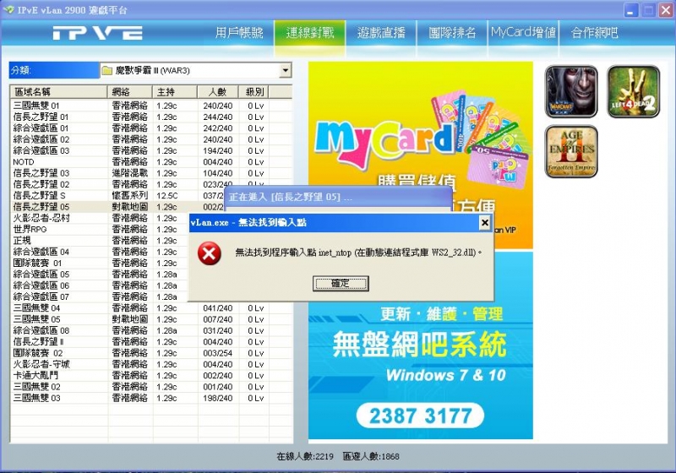676x473 pixels.
Task: Click the 區遊人數:1868 status text
Action: 371,456
